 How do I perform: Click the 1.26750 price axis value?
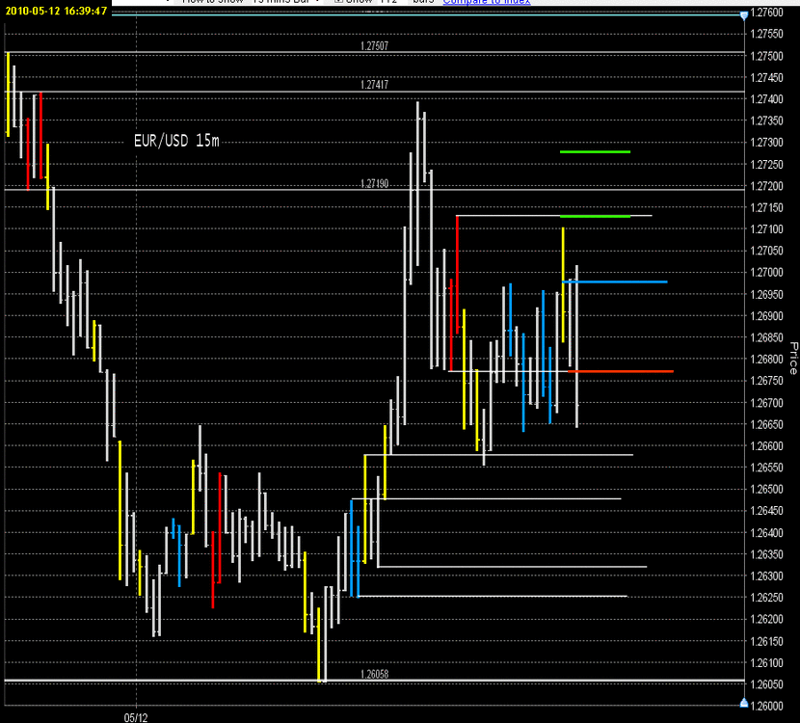(766, 381)
